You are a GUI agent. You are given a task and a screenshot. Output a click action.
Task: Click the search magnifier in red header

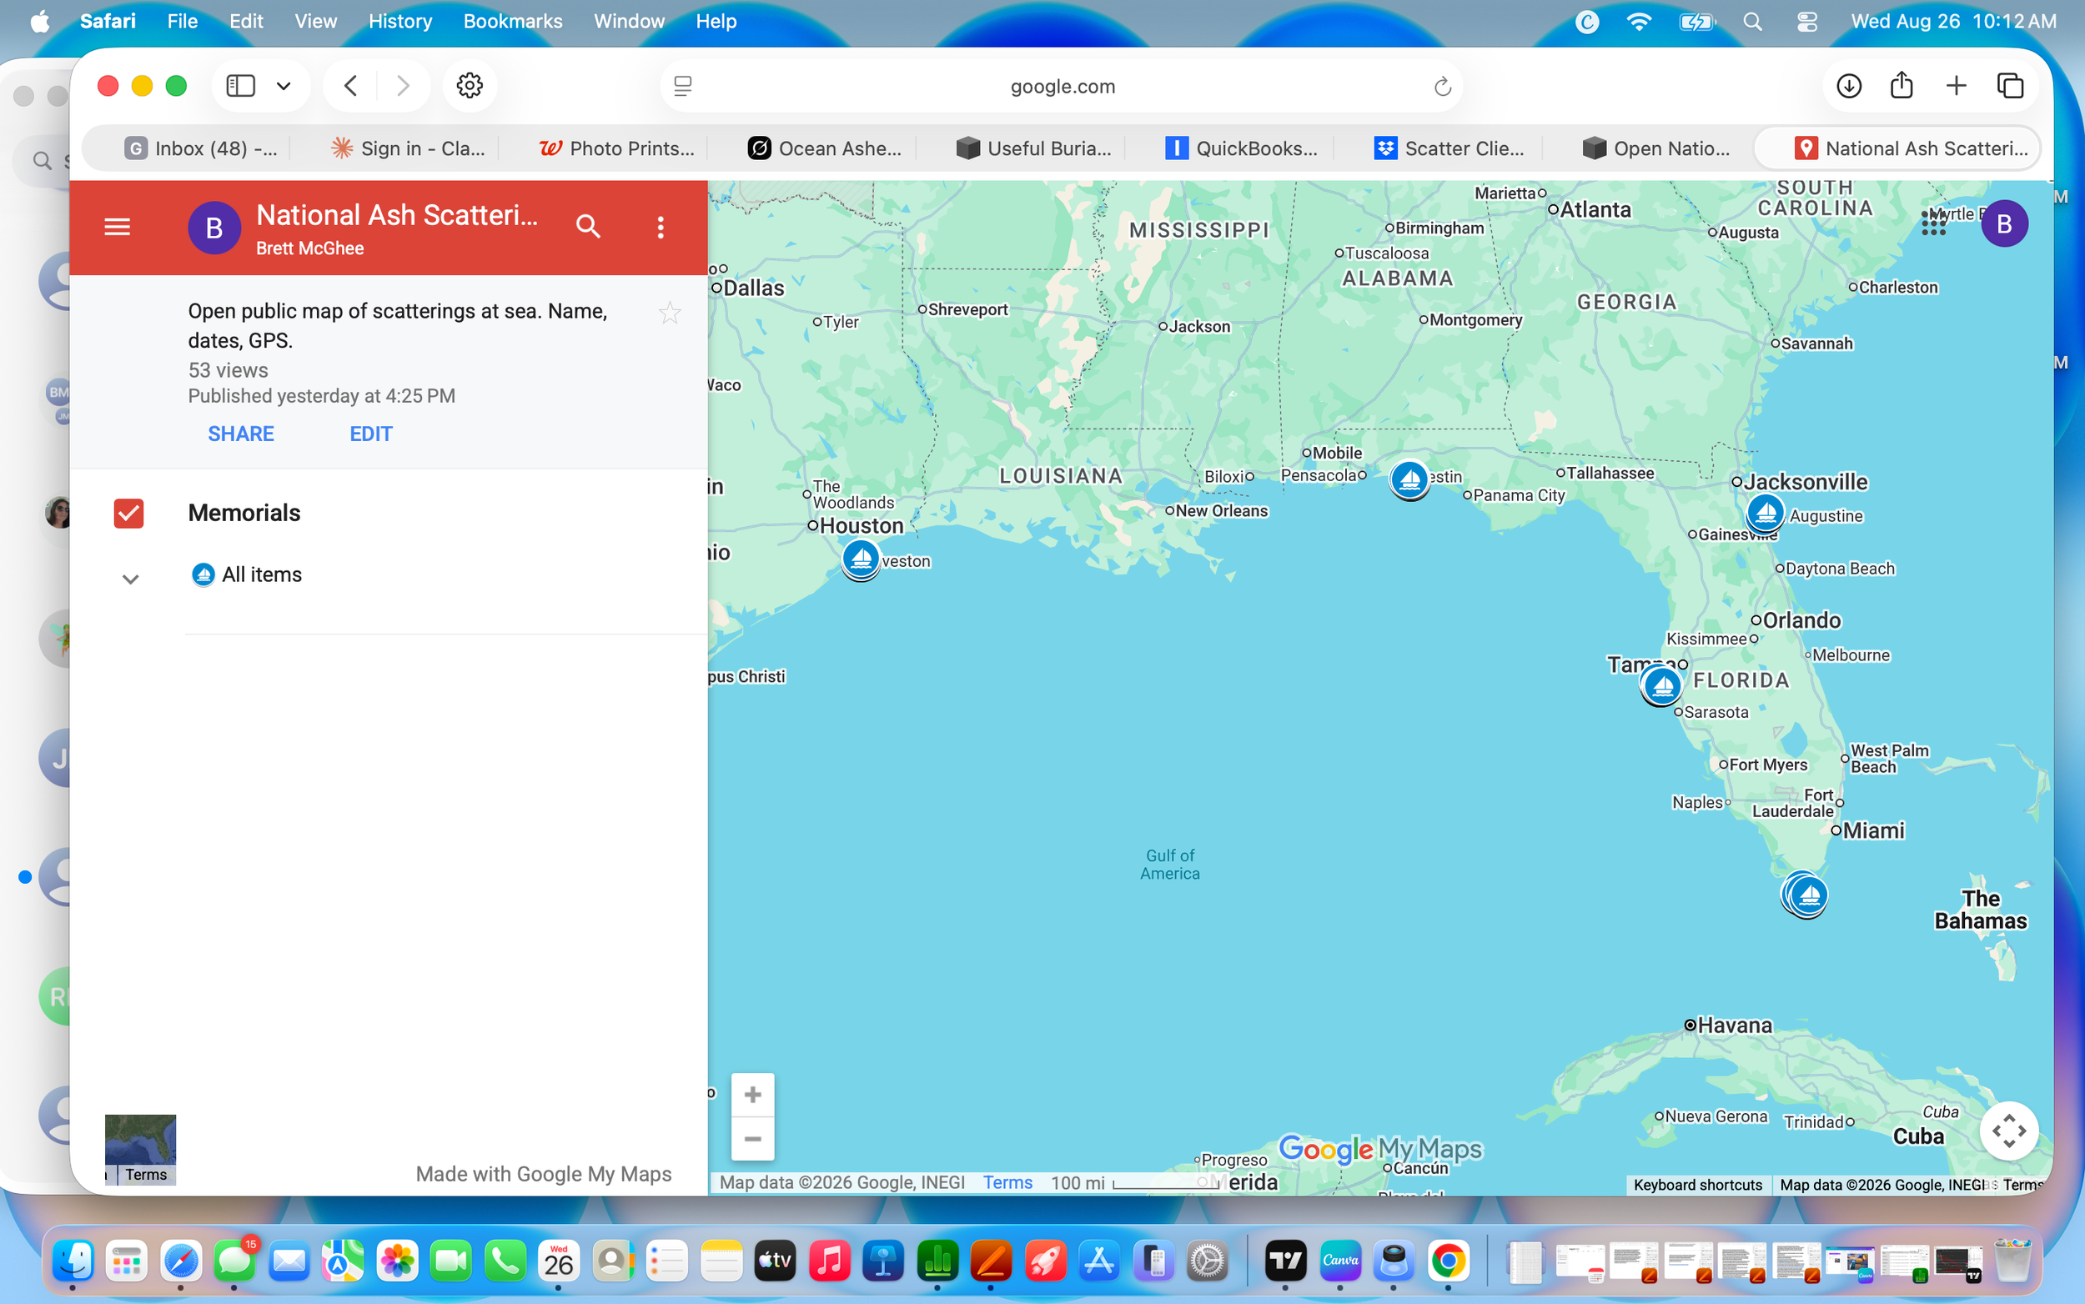pyautogui.click(x=588, y=227)
